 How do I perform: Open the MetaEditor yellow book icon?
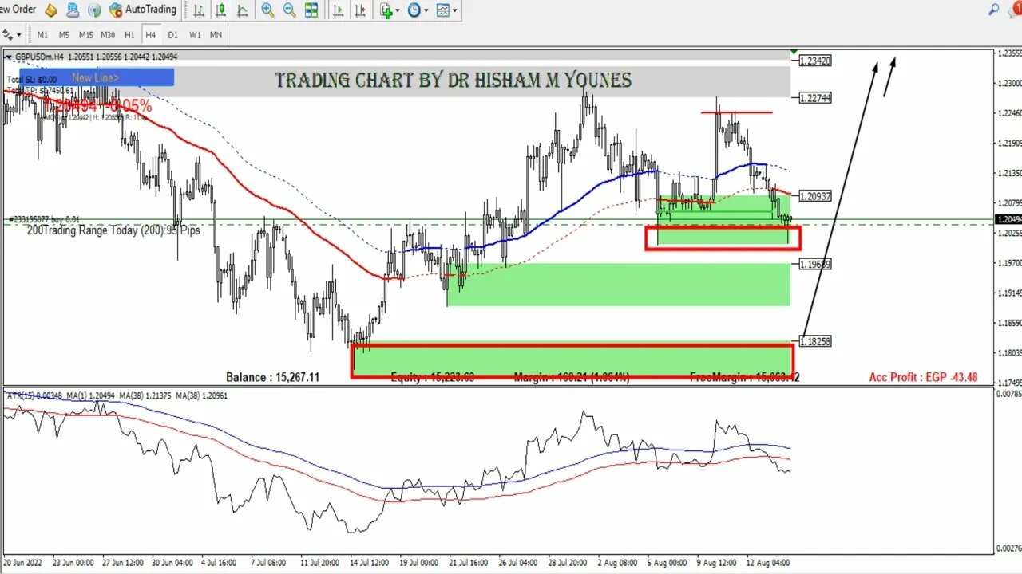(51, 10)
